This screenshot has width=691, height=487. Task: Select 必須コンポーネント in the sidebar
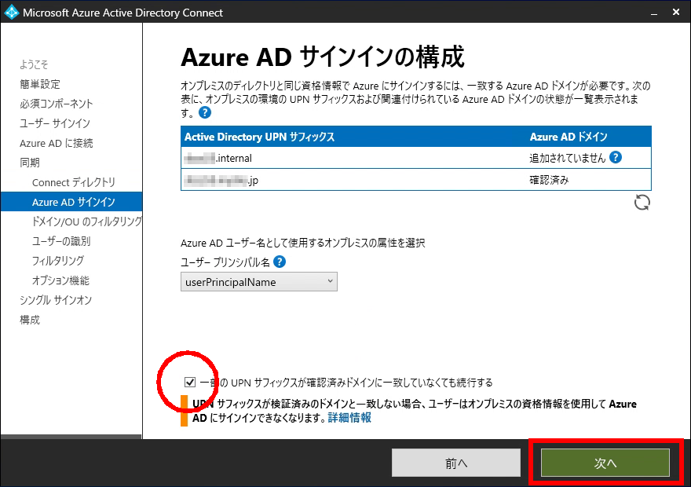pyautogui.click(x=57, y=104)
